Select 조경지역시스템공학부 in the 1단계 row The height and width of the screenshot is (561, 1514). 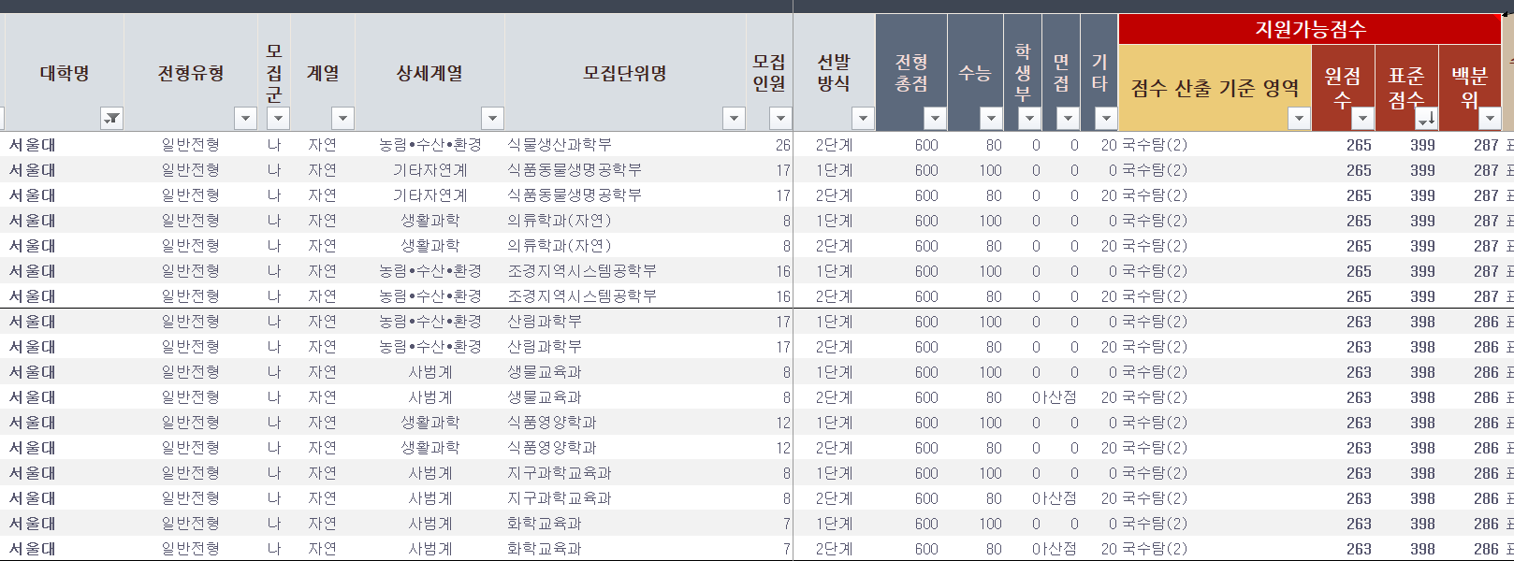coord(625,271)
